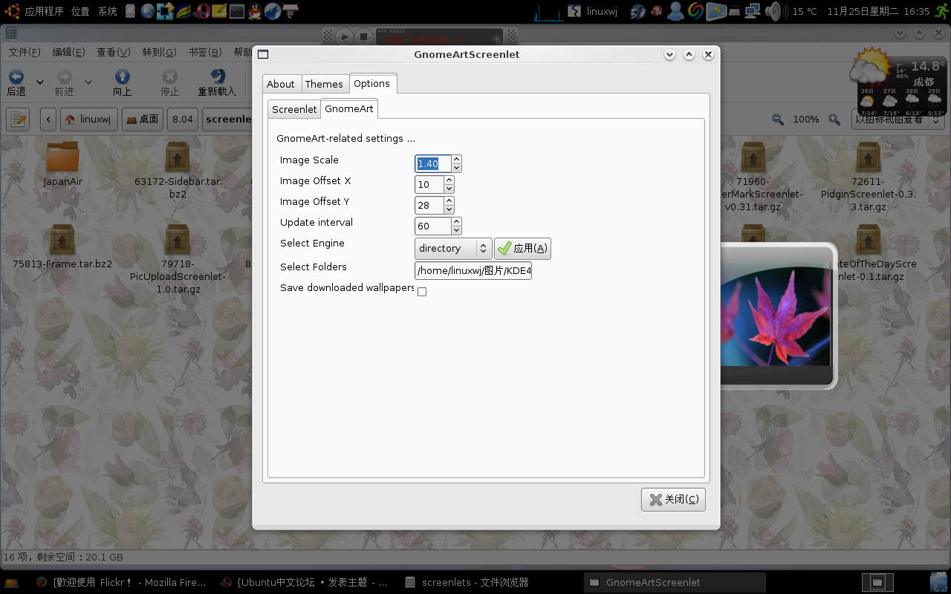Expand the back history dropdown arrow

40,82
